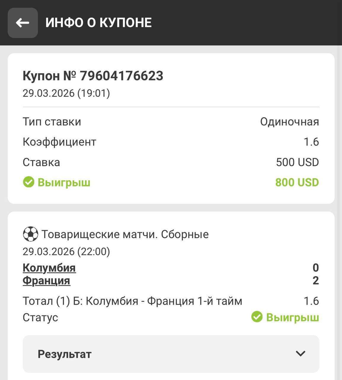Viewport: 342px width, 380px height.
Task: Click the match start time 29.03.2026 (22:00)
Action: [x=66, y=251]
